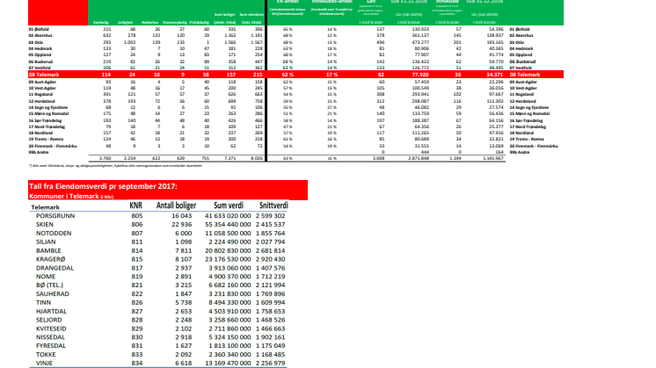Viewport: 656px width, 368px height.
Task: Click the municipality name 'HJARTDAL'
Action: coord(51,311)
